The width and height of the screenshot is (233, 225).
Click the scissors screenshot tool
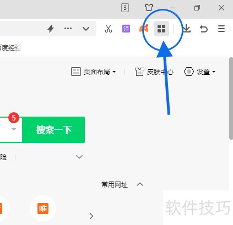(x=109, y=29)
